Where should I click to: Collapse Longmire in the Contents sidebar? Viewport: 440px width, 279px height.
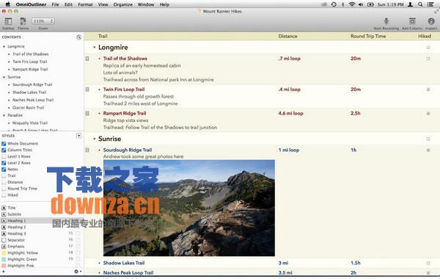point(4,47)
